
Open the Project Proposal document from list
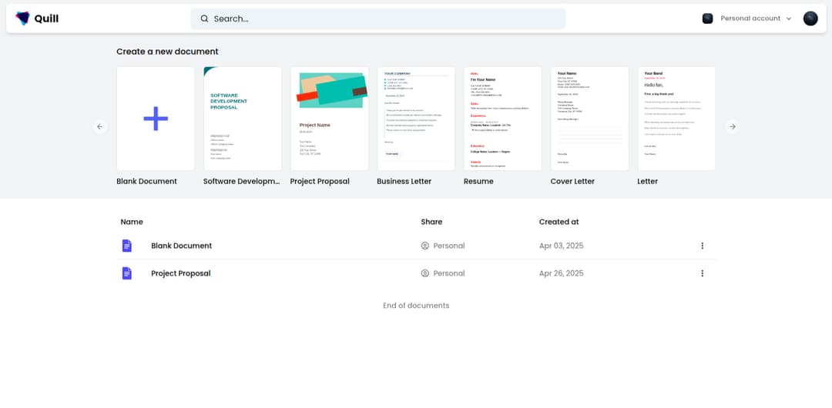[180, 273]
